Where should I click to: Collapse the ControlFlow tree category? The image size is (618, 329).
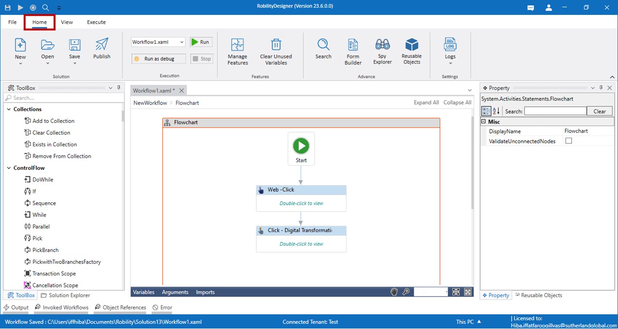pos(9,168)
